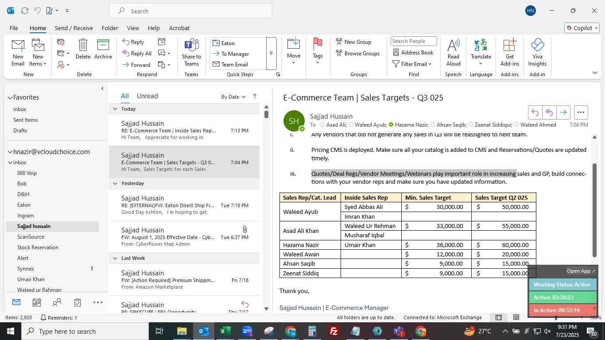Switch to Send / Receive tab
This screenshot has width=605, height=340.
point(74,28)
